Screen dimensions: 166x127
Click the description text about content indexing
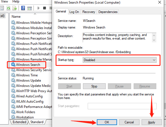[115, 37]
